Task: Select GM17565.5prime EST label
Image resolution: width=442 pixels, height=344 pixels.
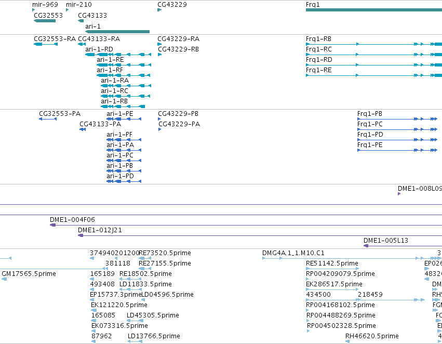Action: pyautogui.click(x=29, y=274)
